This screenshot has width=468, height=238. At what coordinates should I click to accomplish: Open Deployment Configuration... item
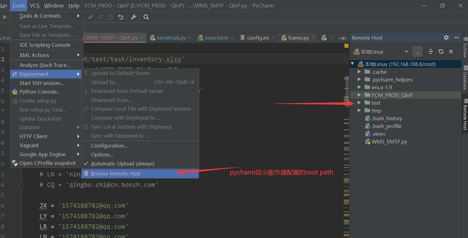[x=140, y=146]
